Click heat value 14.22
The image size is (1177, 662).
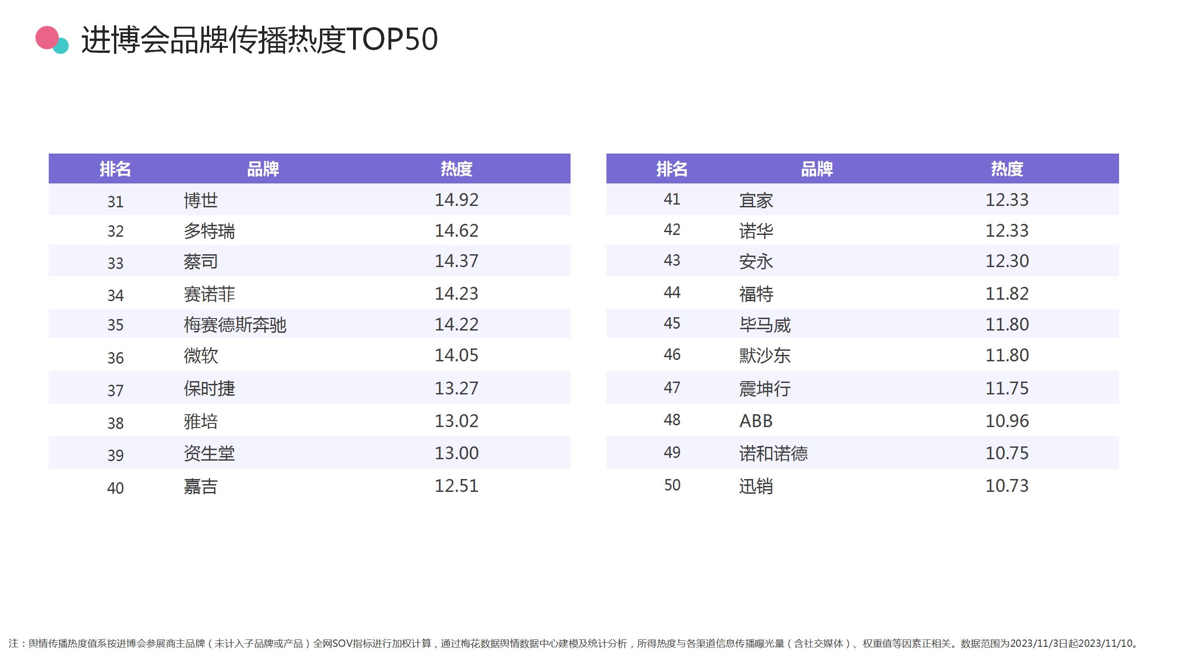click(457, 325)
